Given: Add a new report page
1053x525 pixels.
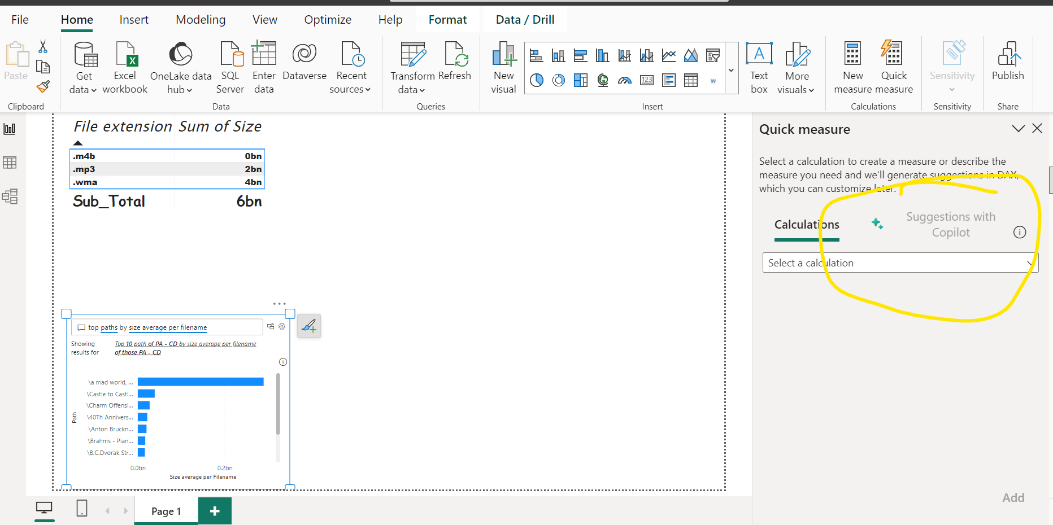Looking at the screenshot, I should [x=215, y=511].
